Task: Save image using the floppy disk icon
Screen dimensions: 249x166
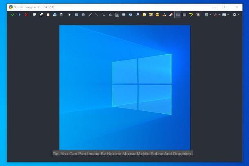Action: tap(34, 15)
